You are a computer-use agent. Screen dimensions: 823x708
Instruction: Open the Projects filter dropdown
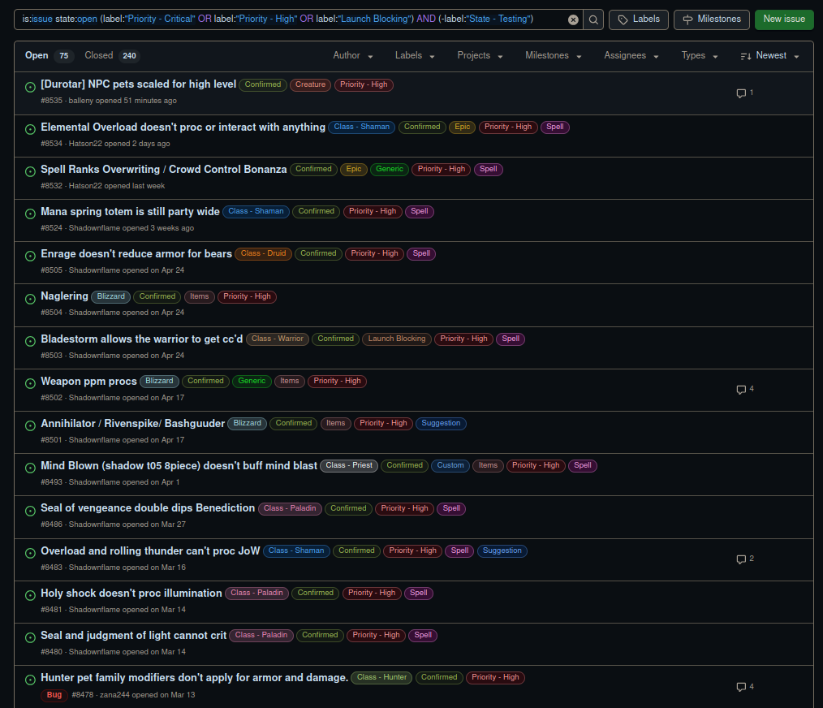click(480, 56)
